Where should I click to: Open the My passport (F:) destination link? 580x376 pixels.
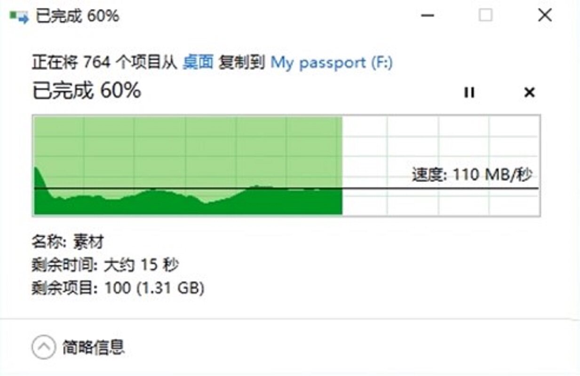pyautogui.click(x=332, y=63)
